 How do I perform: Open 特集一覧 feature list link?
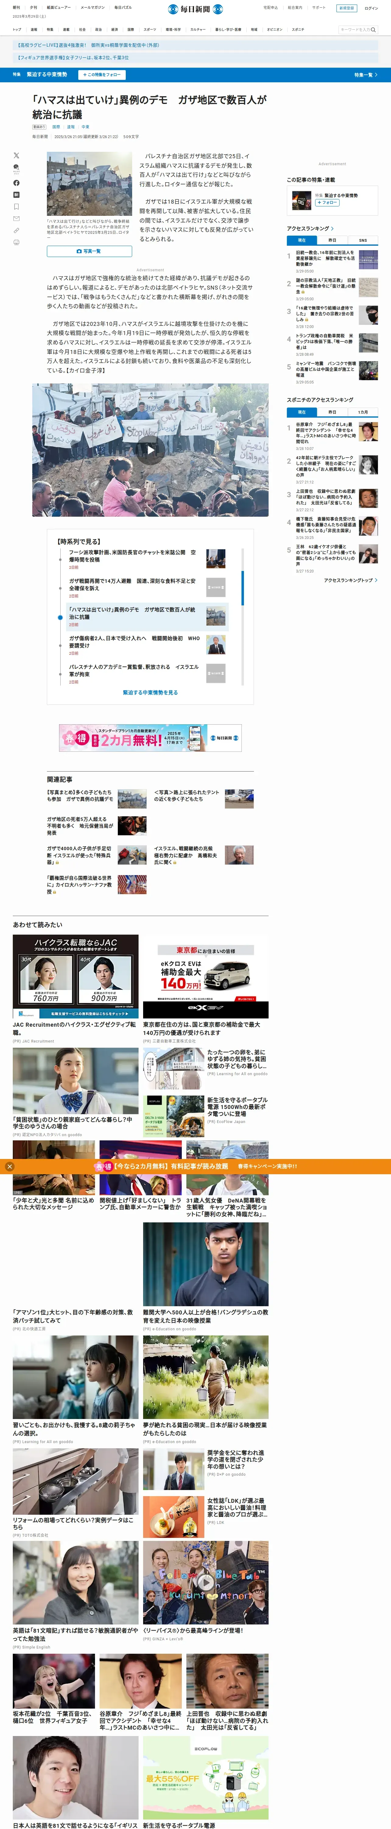click(x=366, y=75)
